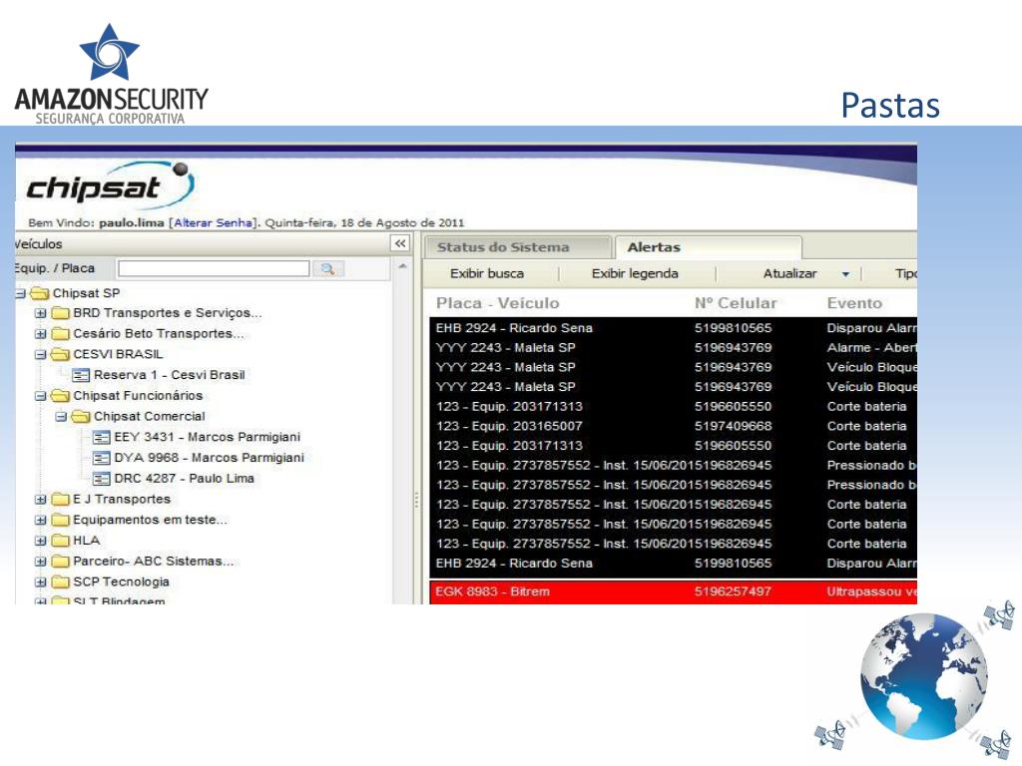Click the CESVI BRASIL open folder icon

[x=61, y=354]
